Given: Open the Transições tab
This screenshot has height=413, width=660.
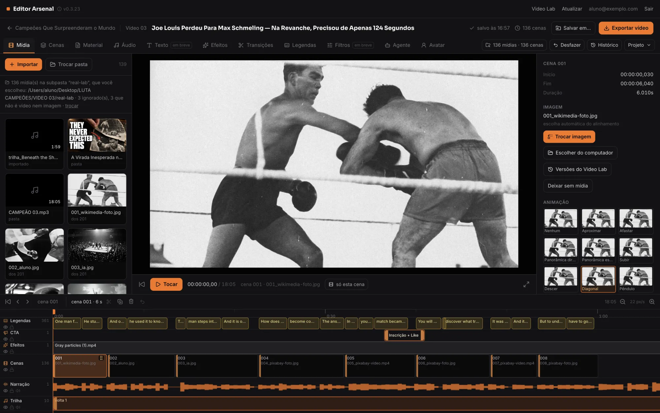Looking at the screenshot, I should click(x=256, y=45).
